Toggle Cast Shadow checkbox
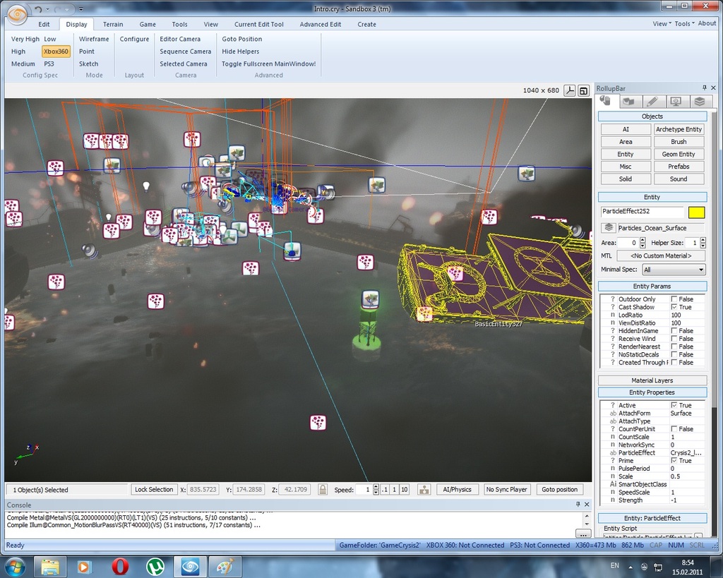723x578 pixels. click(x=674, y=307)
